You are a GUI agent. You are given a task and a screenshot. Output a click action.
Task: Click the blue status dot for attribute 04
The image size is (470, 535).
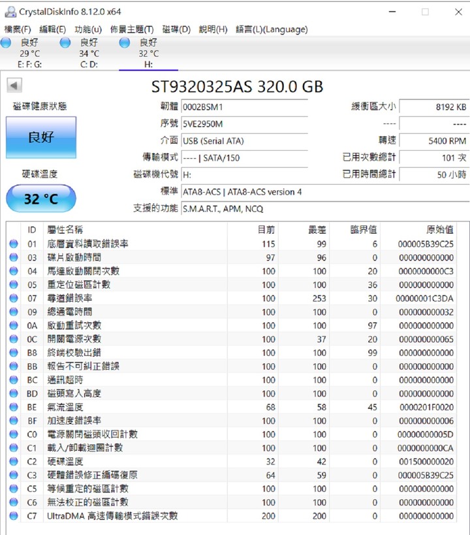pyautogui.click(x=14, y=271)
